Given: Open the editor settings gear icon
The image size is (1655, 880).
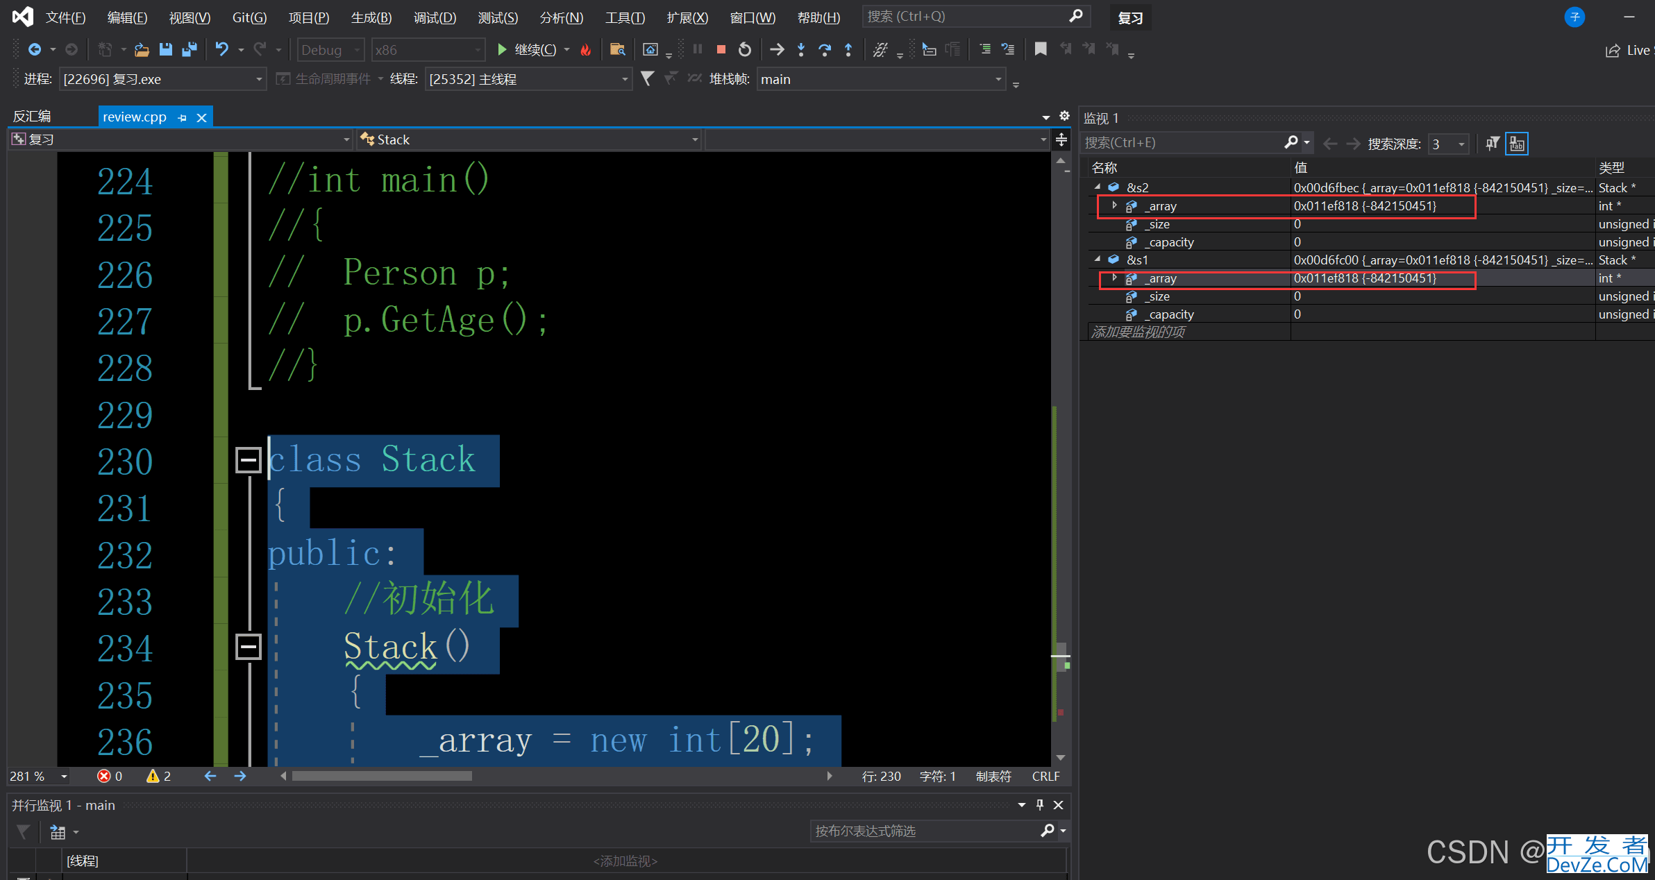Looking at the screenshot, I should point(1064,116).
